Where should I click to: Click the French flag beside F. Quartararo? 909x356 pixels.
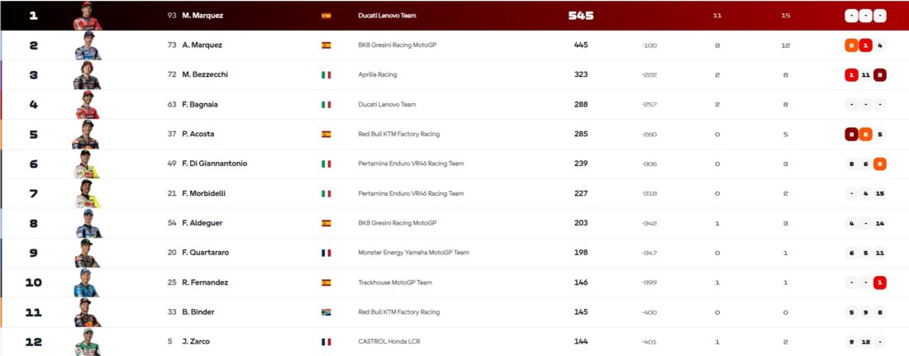[326, 253]
